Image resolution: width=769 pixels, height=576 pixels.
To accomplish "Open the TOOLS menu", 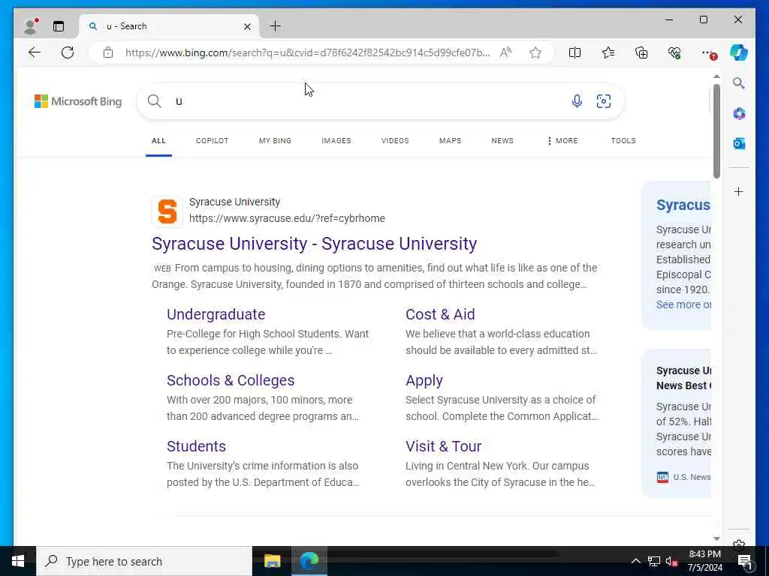I will pyautogui.click(x=623, y=140).
